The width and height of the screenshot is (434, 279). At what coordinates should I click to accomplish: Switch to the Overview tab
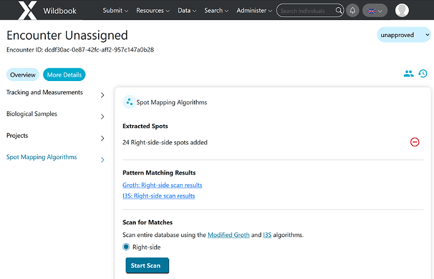click(23, 75)
